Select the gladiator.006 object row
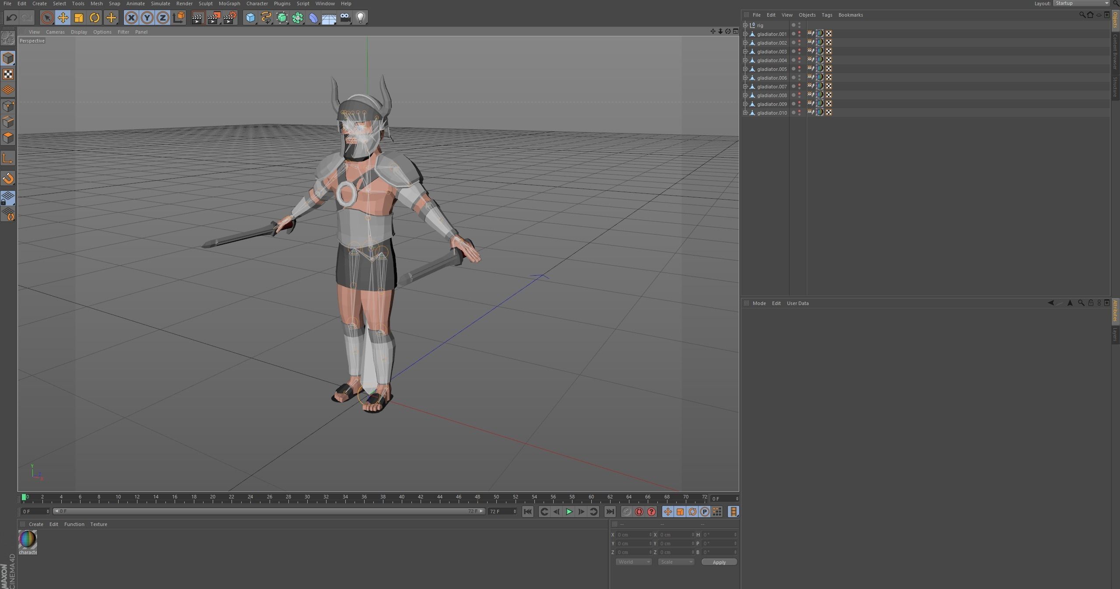Image resolution: width=1120 pixels, height=589 pixels. coord(772,78)
